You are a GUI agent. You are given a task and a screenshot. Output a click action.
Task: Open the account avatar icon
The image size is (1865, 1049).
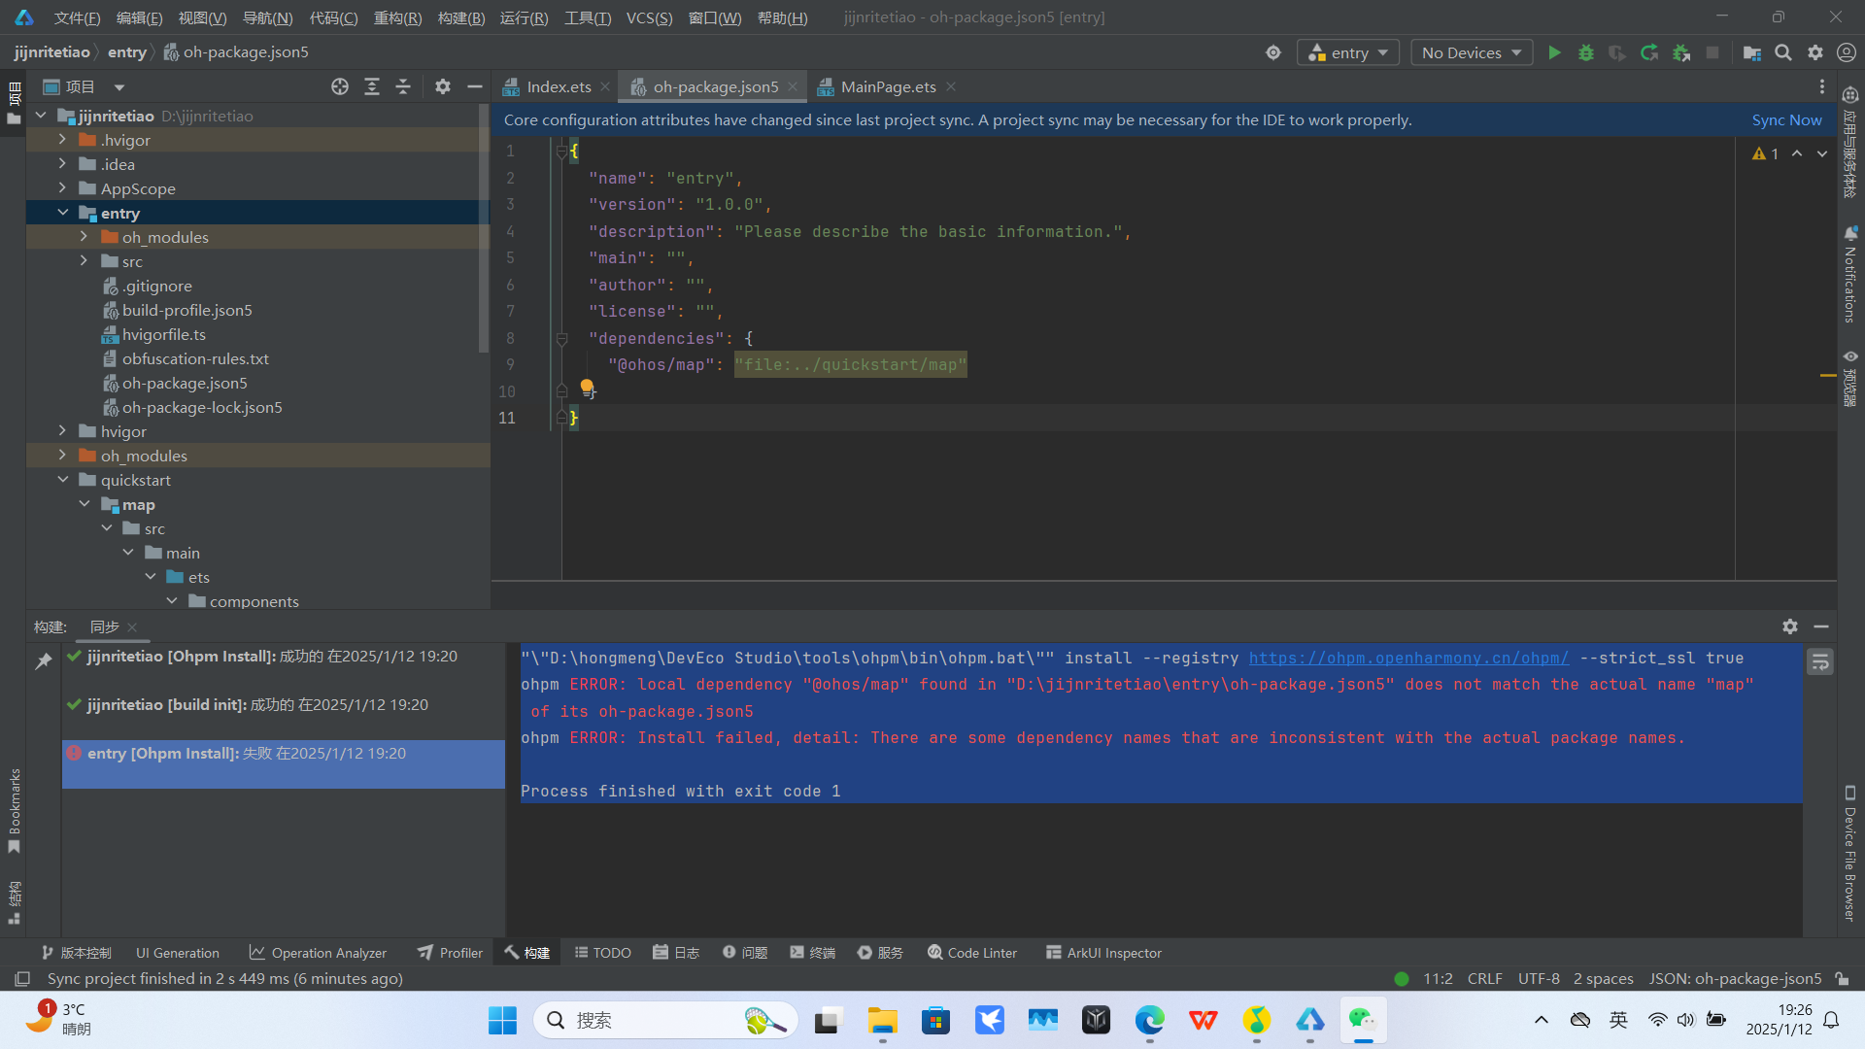pos(1847,52)
